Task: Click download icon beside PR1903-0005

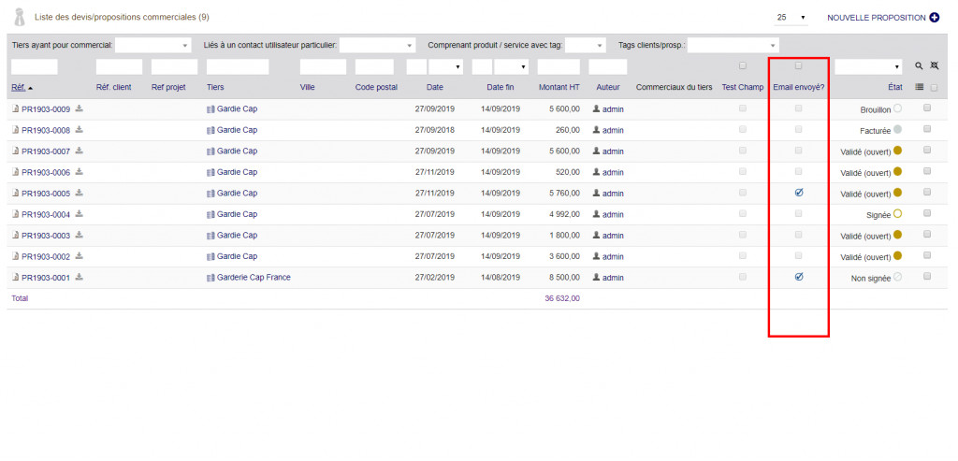Action: click(x=80, y=193)
